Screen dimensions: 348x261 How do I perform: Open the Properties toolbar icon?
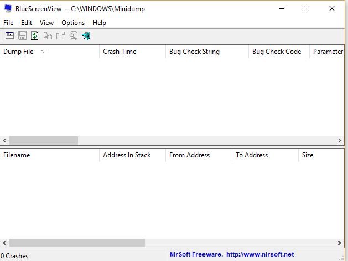click(60, 35)
